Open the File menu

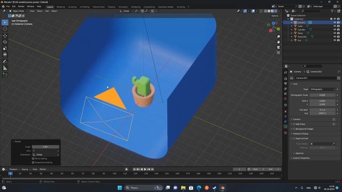pyautogui.click(x=8, y=6)
